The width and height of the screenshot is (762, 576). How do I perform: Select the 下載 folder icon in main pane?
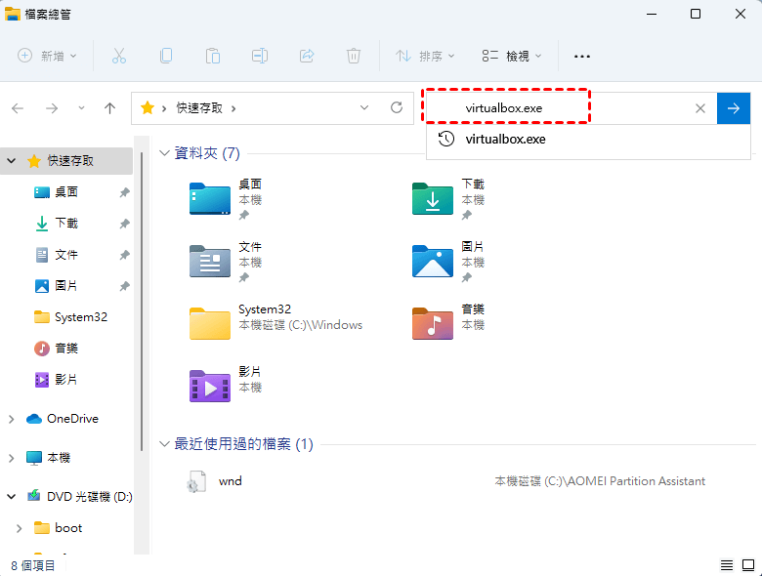coord(433,198)
